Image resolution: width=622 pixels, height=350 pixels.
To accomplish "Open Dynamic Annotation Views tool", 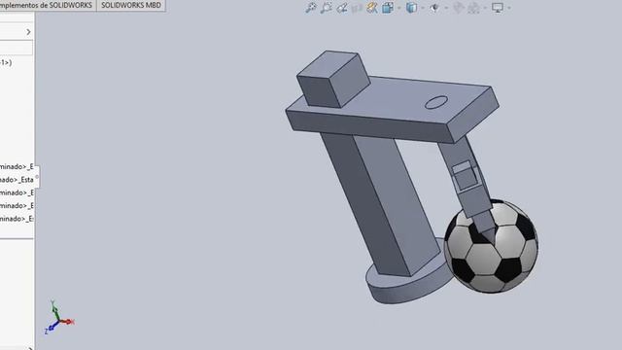I will [x=372, y=8].
